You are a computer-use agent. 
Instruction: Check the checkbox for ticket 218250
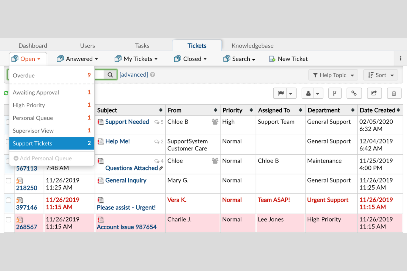point(9,181)
